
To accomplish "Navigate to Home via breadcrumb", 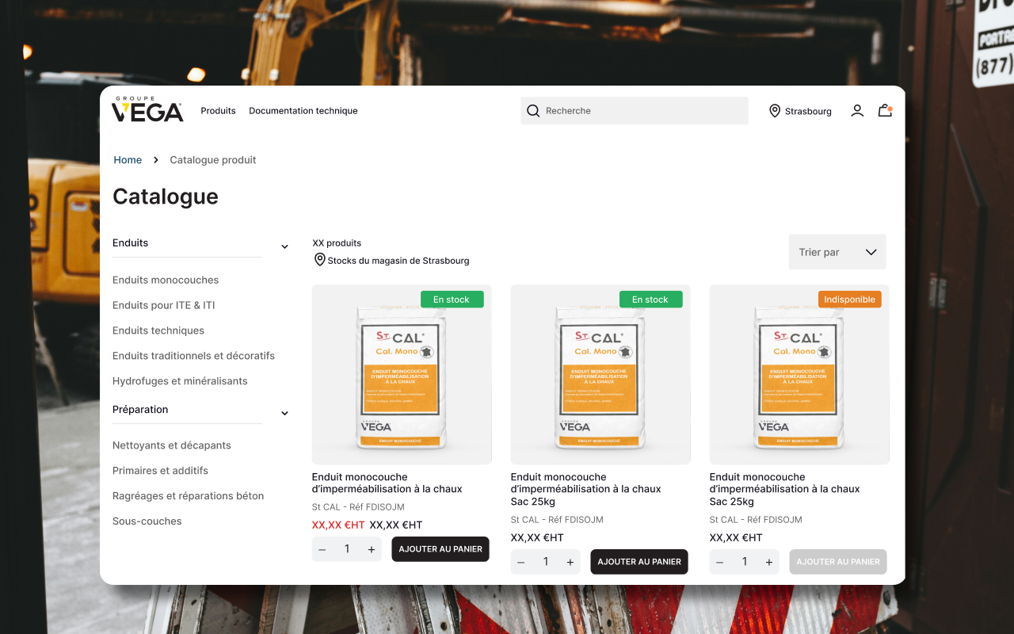I will tap(128, 159).
